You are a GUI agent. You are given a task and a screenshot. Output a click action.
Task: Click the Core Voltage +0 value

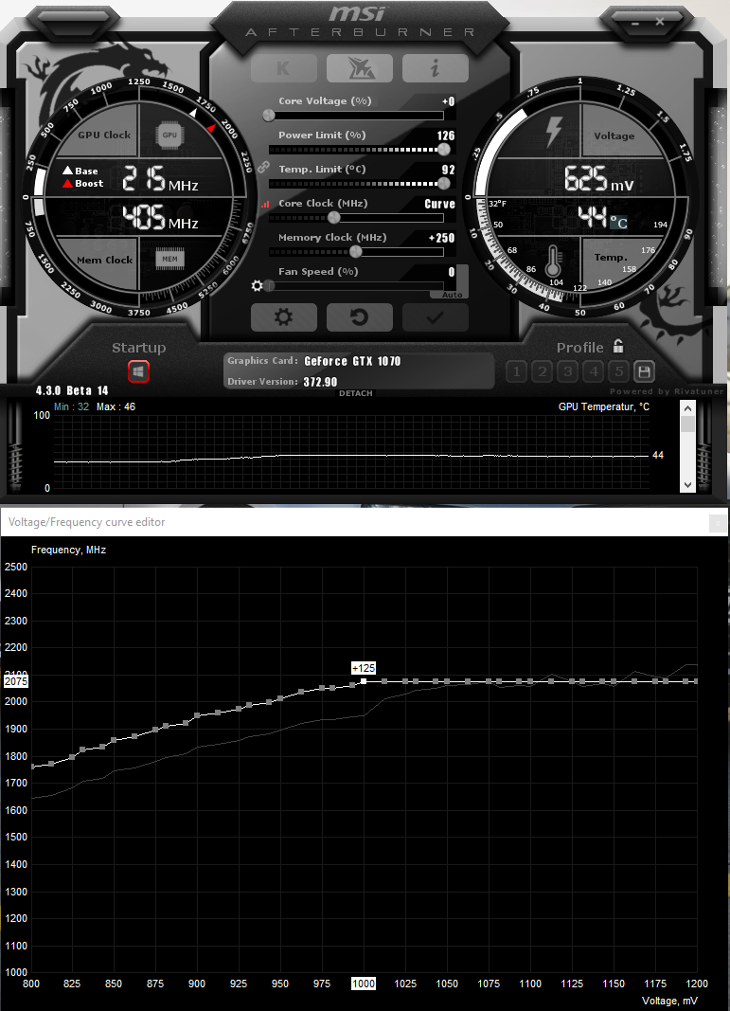(x=449, y=101)
